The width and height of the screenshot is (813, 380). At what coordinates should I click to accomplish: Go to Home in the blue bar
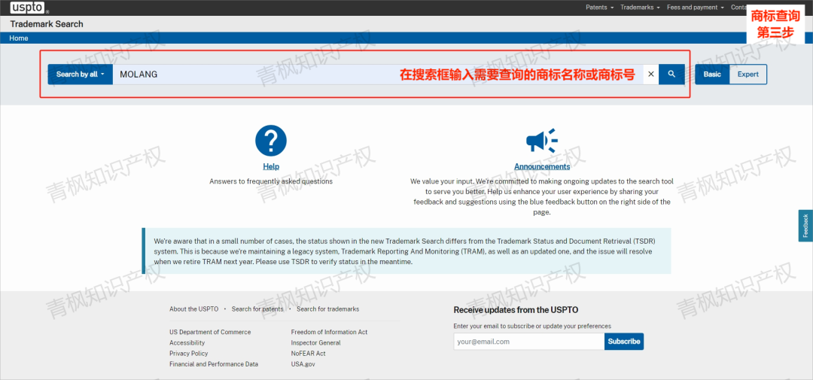point(19,38)
